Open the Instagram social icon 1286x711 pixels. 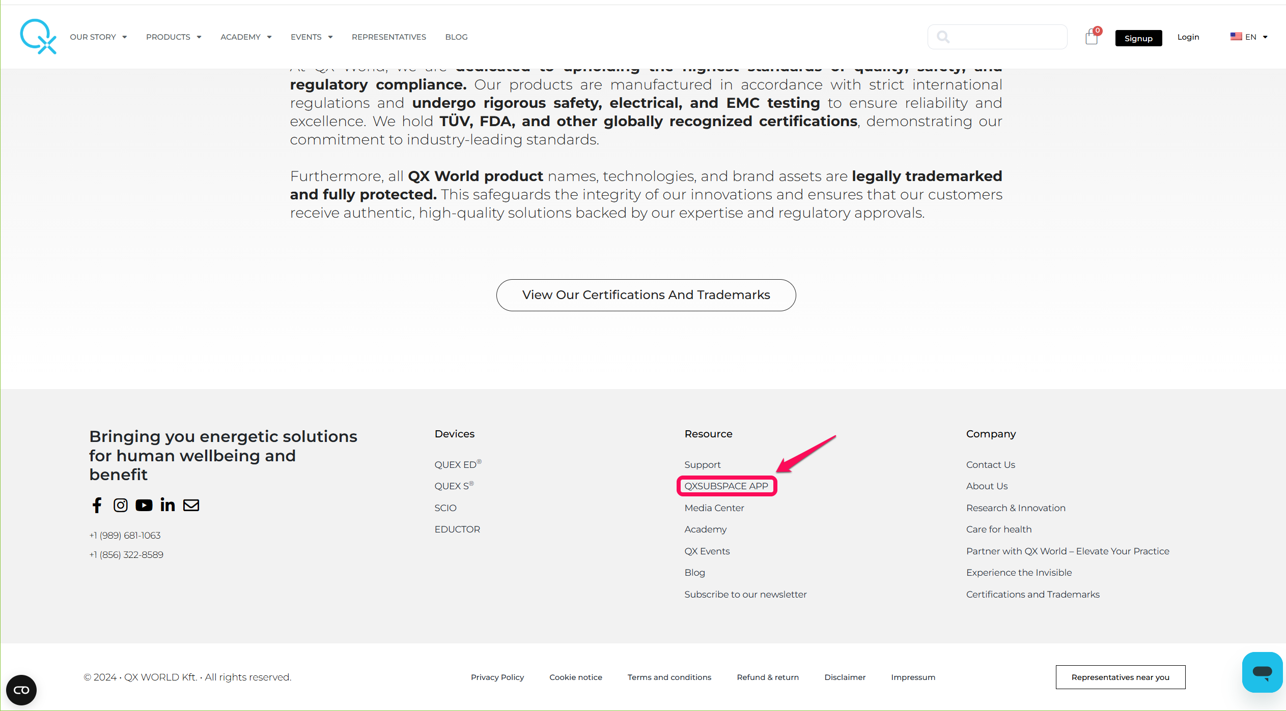click(x=120, y=505)
